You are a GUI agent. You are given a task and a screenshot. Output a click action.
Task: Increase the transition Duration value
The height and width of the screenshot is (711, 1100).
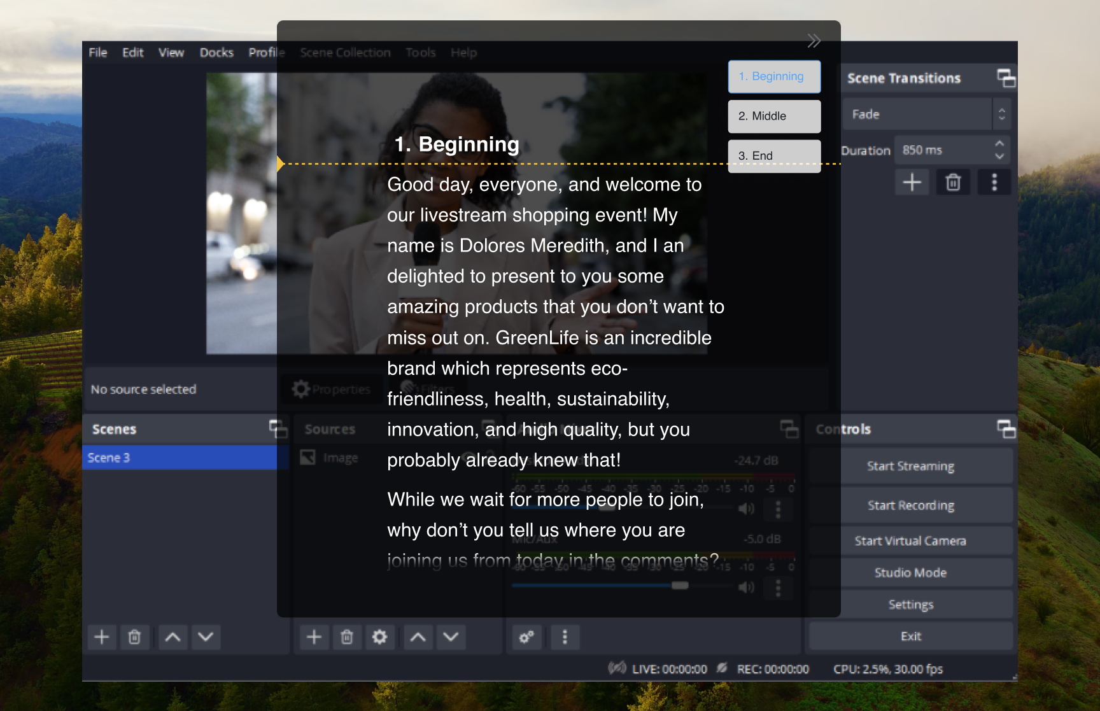(x=999, y=144)
